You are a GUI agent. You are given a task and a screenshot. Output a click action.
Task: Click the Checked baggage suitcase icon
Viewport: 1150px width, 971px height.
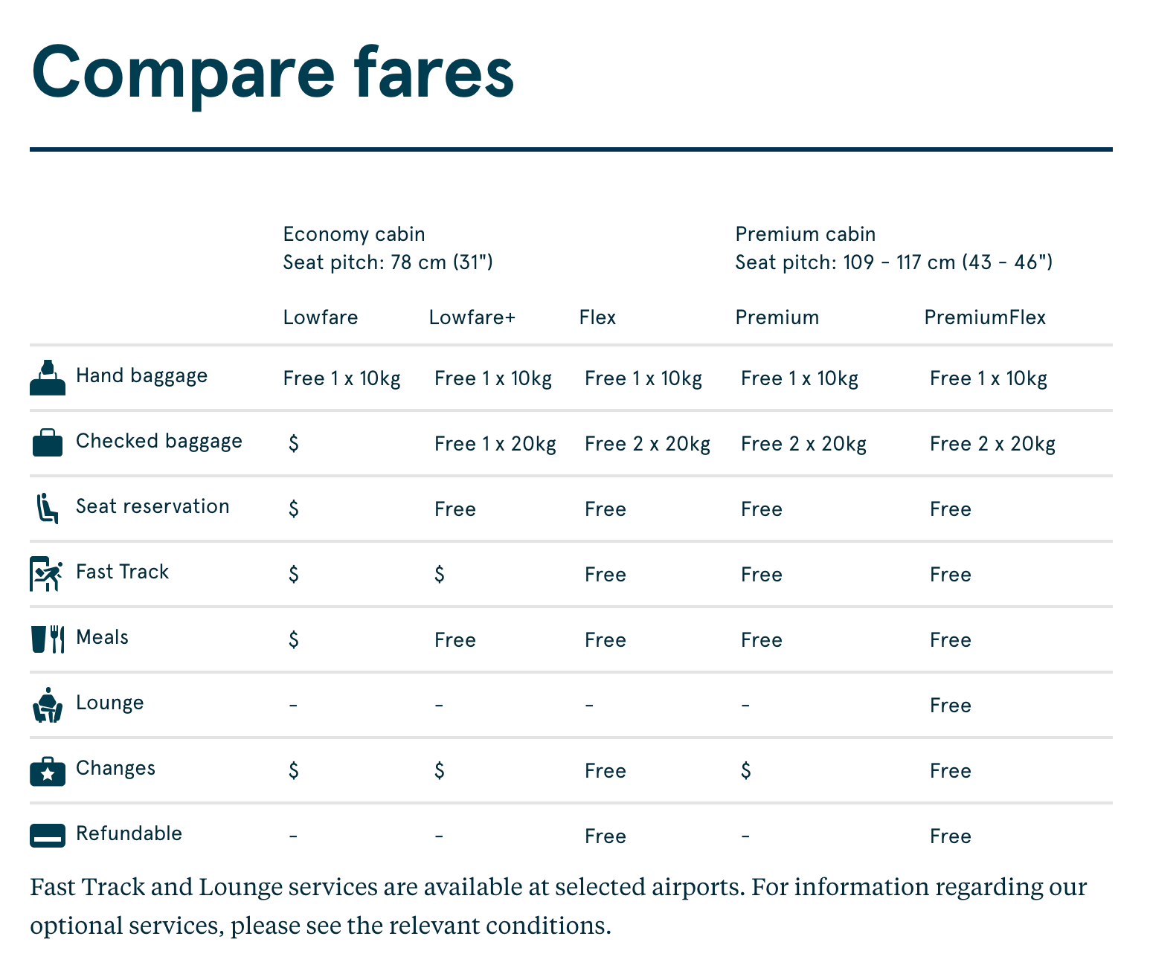[47, 442]
